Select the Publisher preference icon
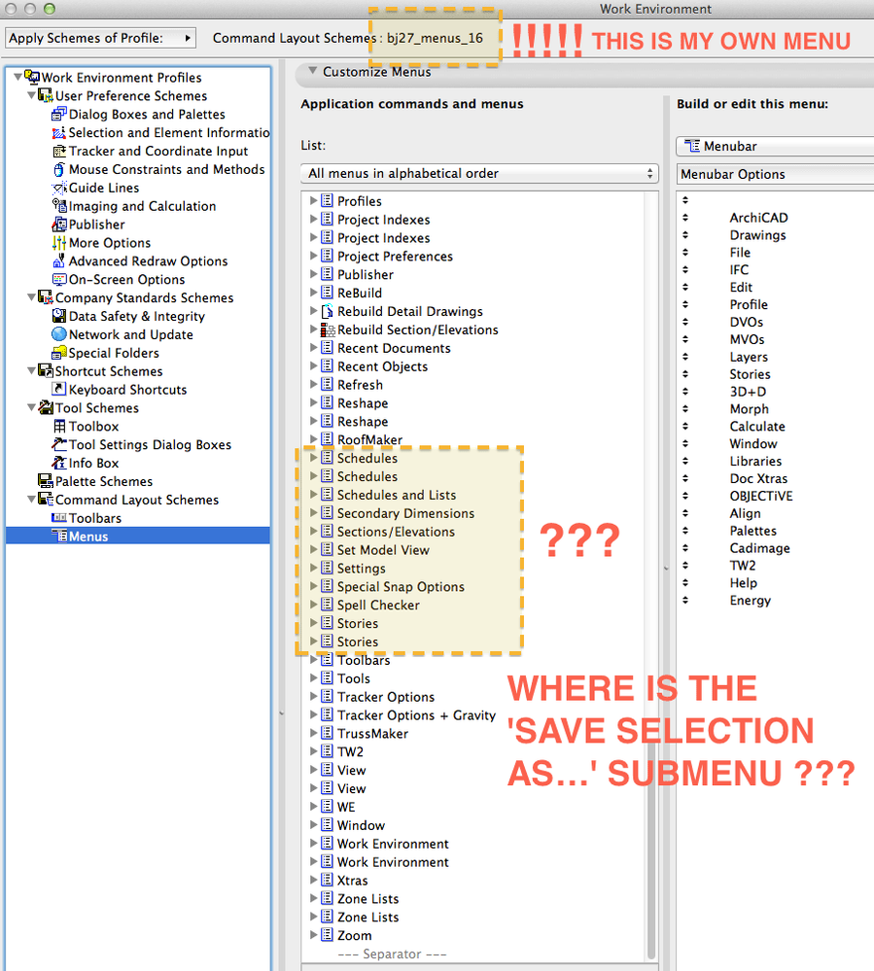This screenshot has height=971, width=874. [58, 224]
